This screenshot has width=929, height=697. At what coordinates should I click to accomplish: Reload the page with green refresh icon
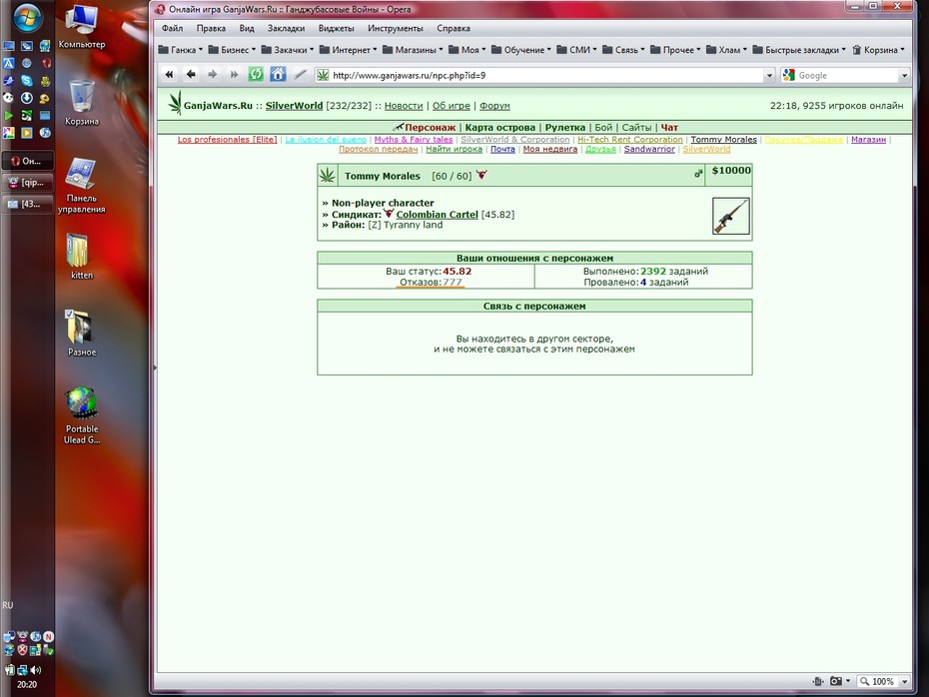point(256,75)
